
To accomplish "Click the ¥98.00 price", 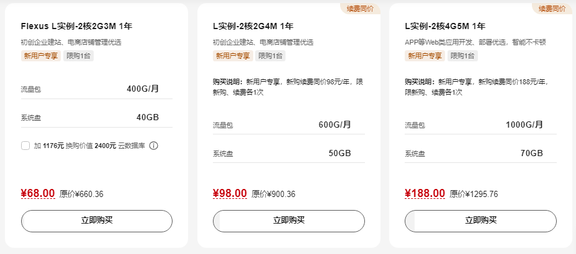I will (x=230, y=193).
